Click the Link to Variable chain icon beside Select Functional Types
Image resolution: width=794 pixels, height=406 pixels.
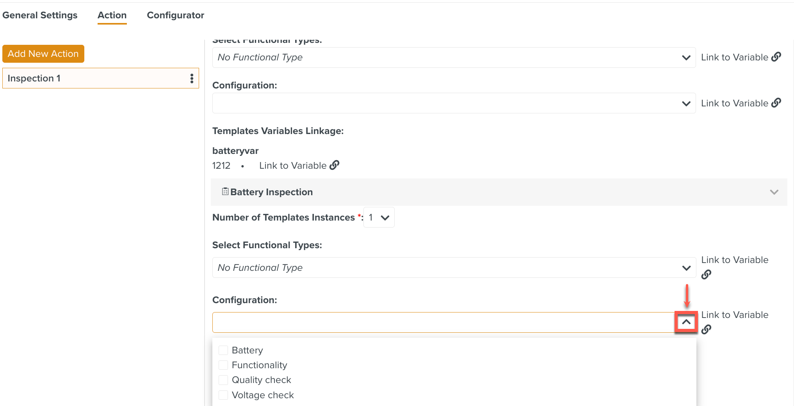point(777,56)
